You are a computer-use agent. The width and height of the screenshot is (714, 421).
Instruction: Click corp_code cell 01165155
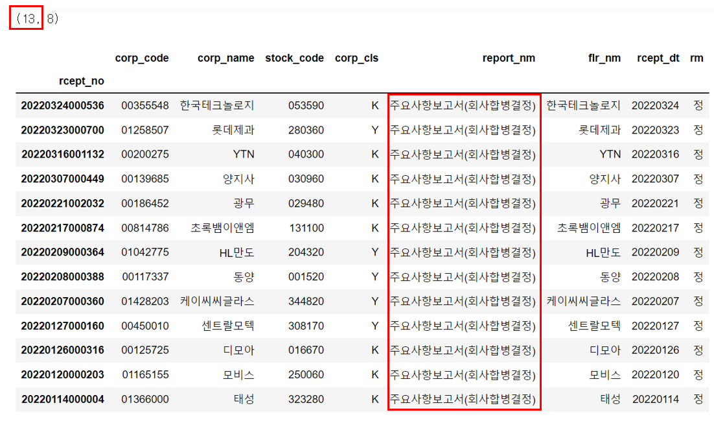tap(144, 375)
